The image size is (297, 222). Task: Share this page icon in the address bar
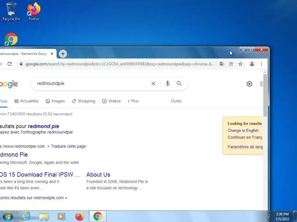pyautogui.click(x=231, y=64)
